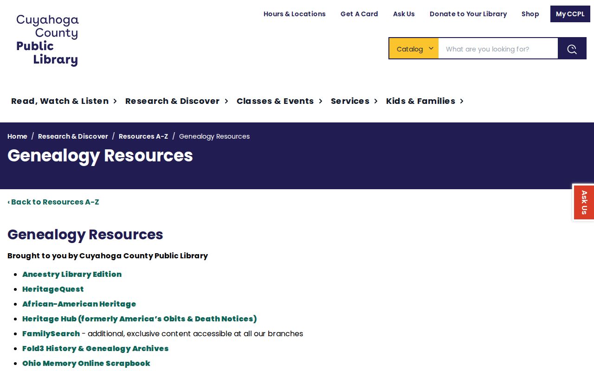The width and height of the screenshot is (594, 371).
Task: Open Ohio Memory Online Scrapbook link
Action: click(x=86, y=363)
